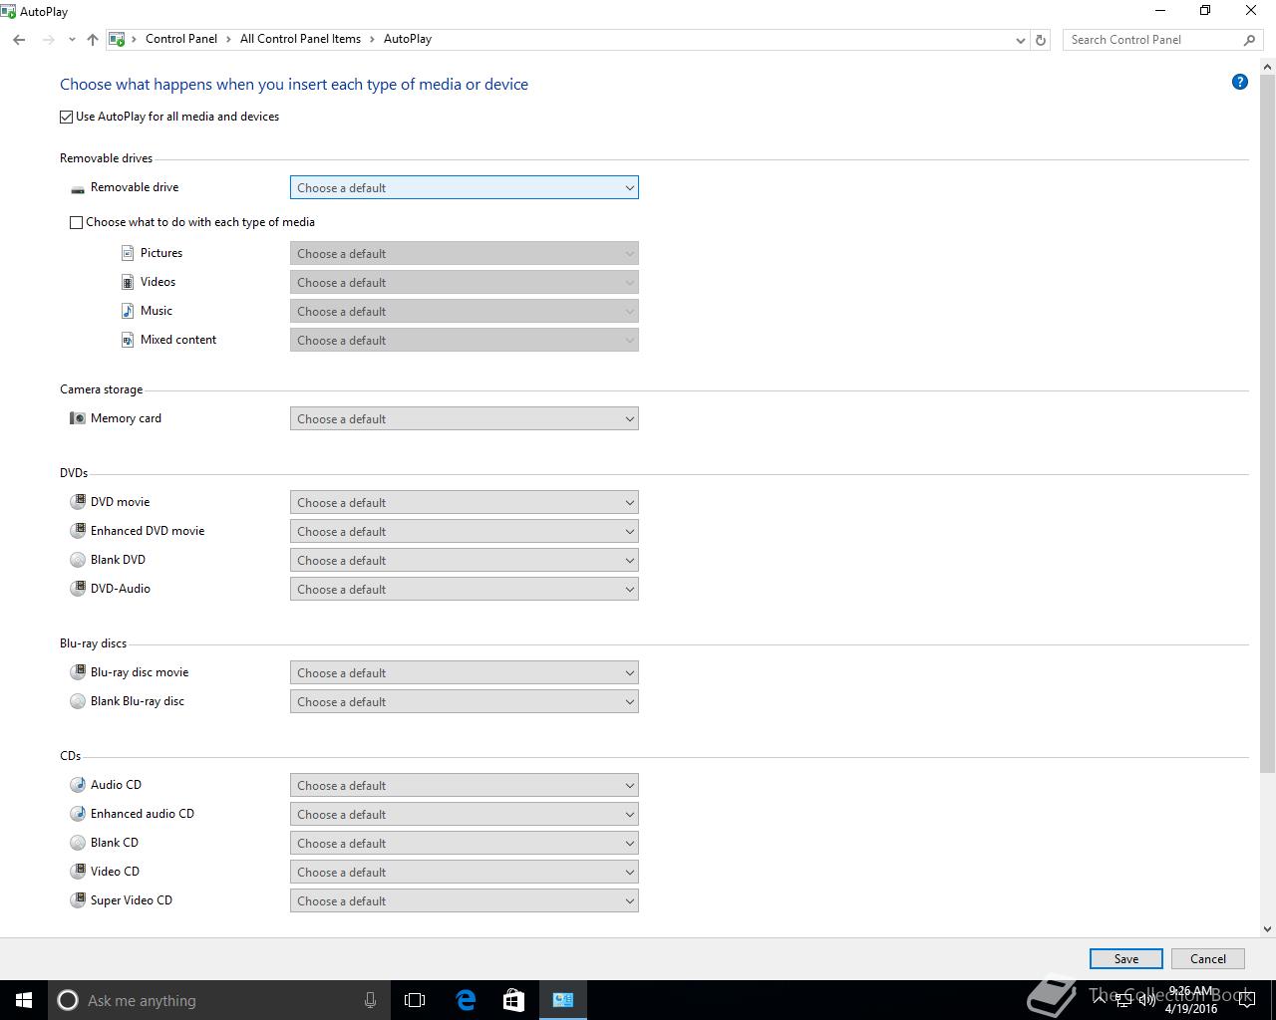Open the recent locations dropdown arrow
Viewport: 1276px width, 1020px height.
(x=72, y=40)
